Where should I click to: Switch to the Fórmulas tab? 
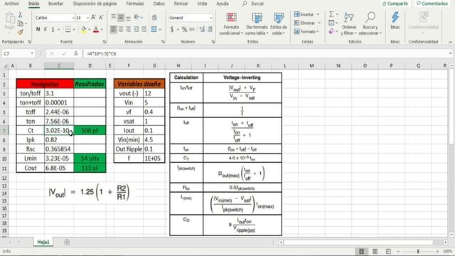pos(135,4)
